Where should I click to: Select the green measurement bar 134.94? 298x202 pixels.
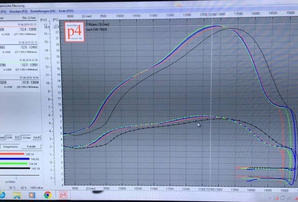point(13,164)
